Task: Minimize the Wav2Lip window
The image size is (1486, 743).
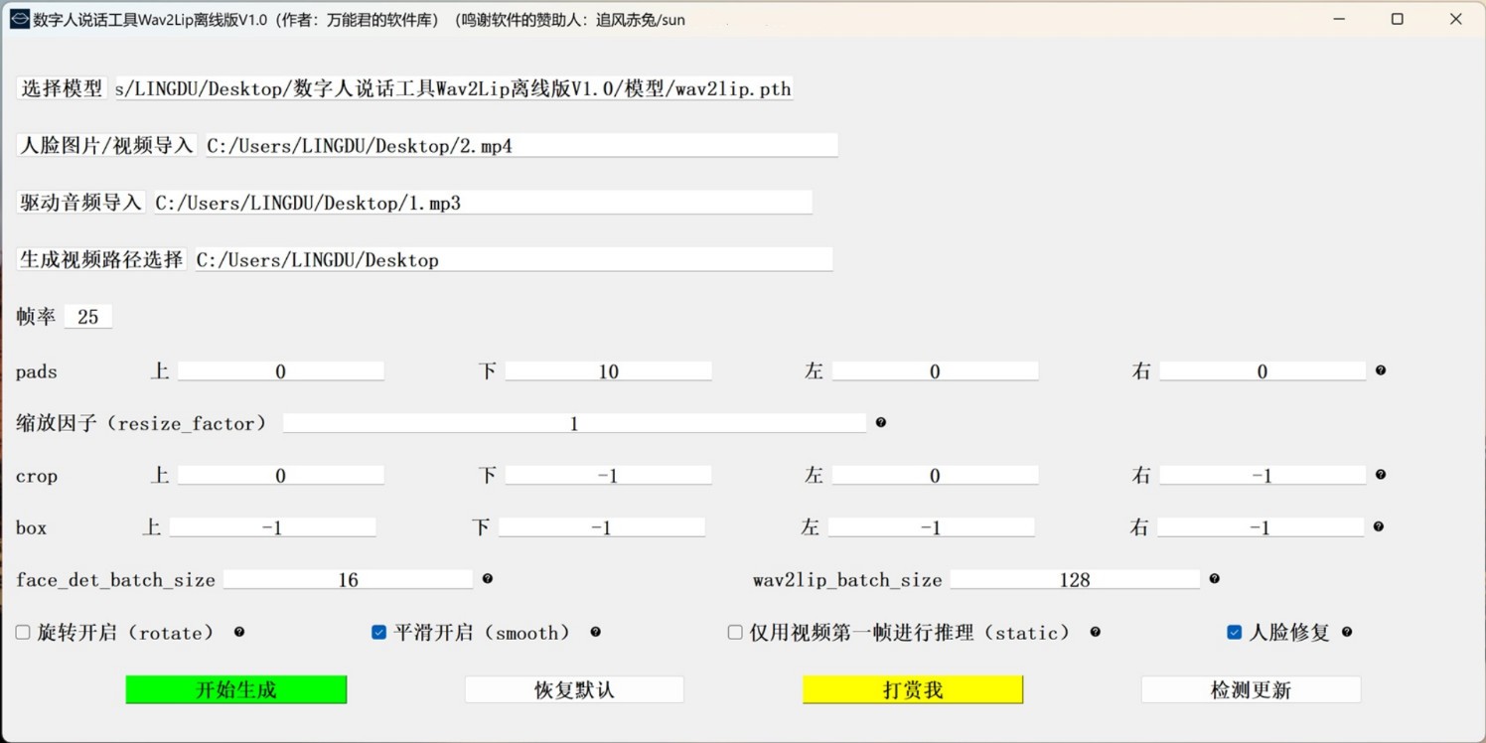Action: point(1339,19)
